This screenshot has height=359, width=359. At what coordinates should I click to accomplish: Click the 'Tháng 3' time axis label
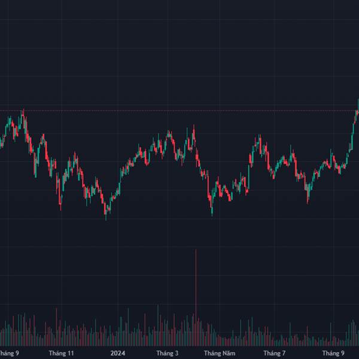[x=167, y=353]
